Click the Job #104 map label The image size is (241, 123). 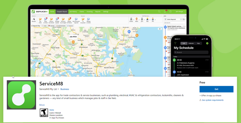pyautogui.click(x=73, y=37)
